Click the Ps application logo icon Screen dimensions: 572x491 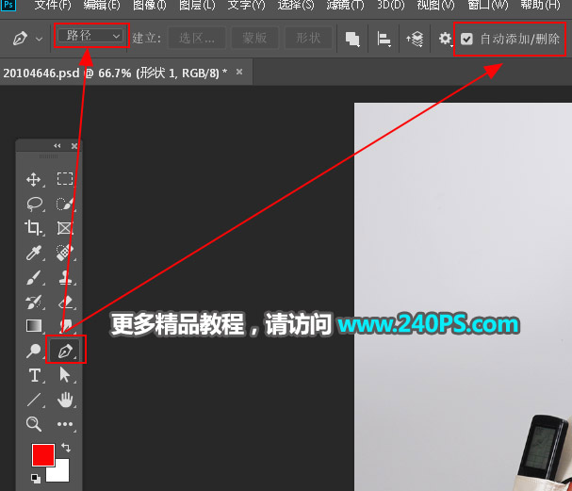(x=8, y=5)
